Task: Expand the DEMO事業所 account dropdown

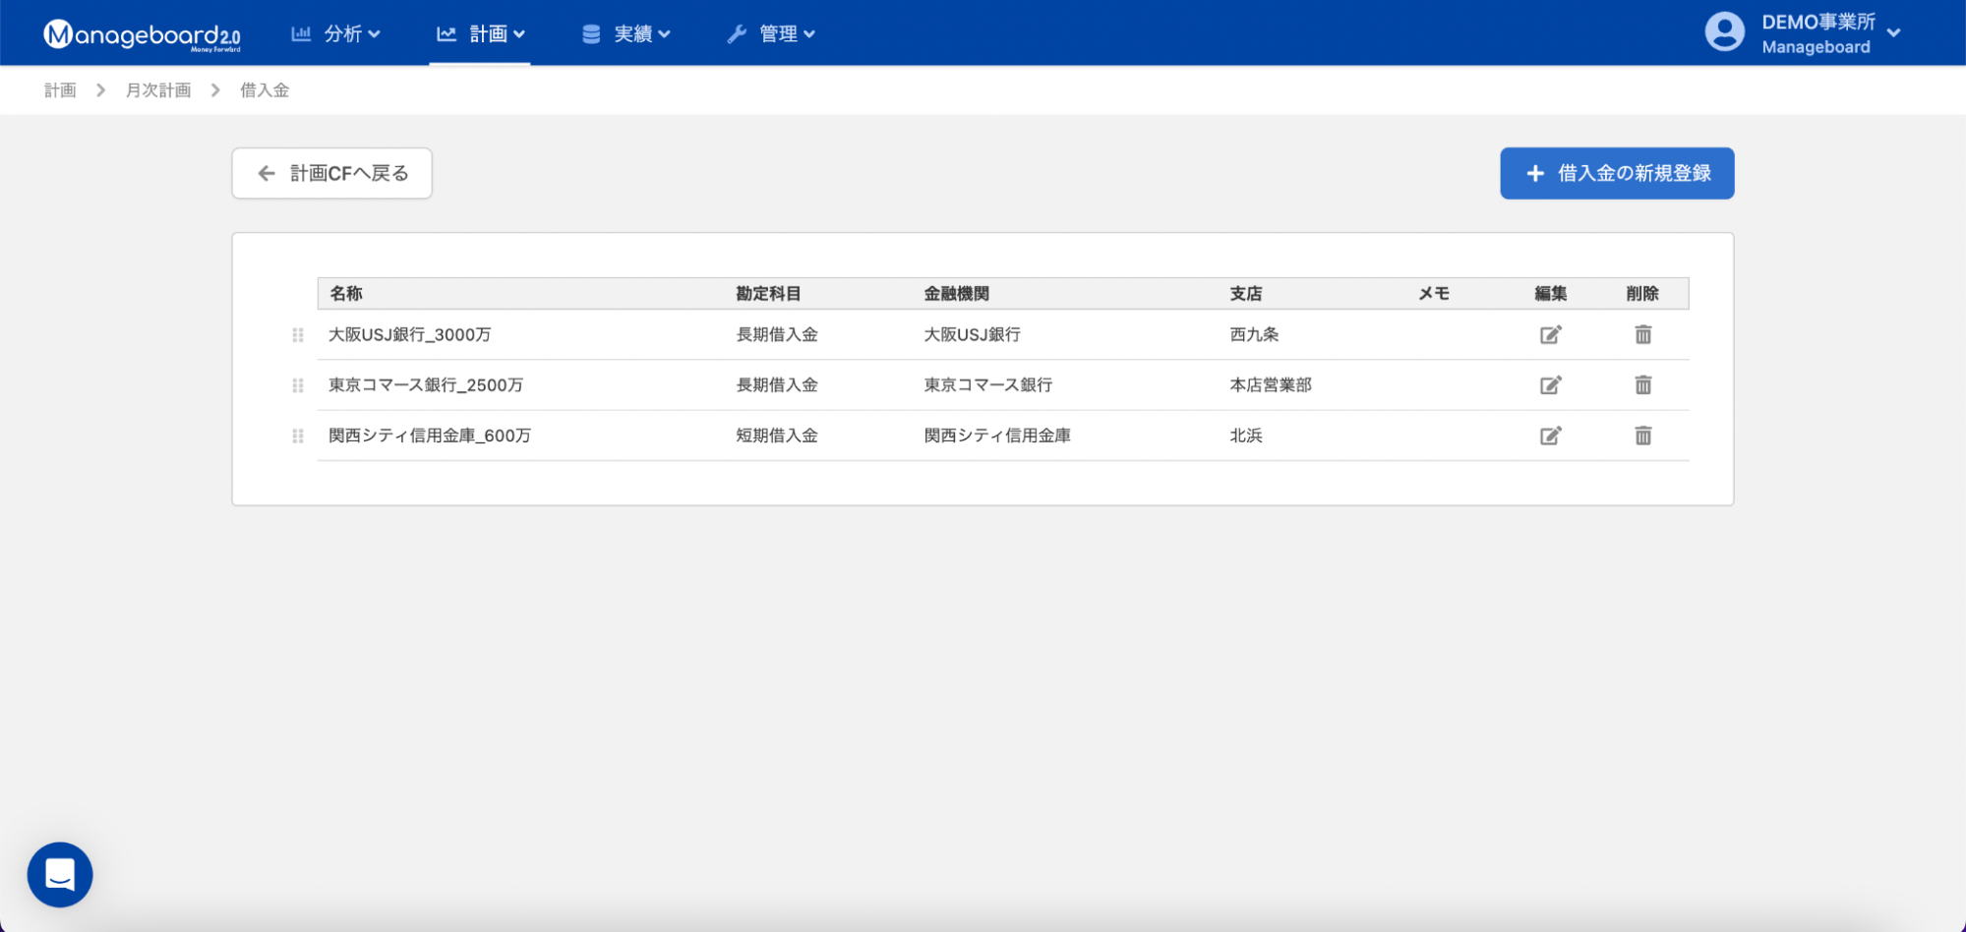Action: pos(1893,33)
